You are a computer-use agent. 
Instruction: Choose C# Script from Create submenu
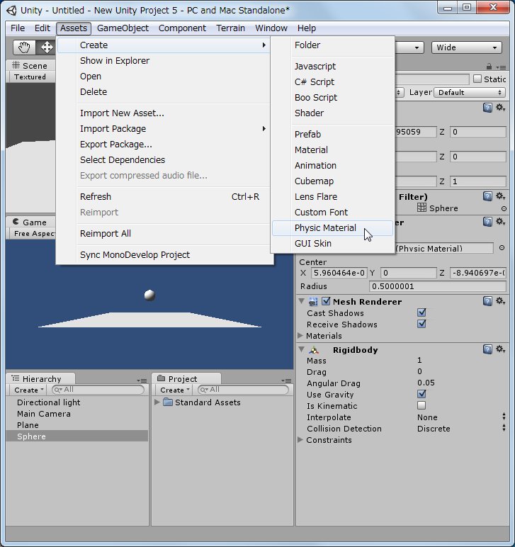pos(332,82)
